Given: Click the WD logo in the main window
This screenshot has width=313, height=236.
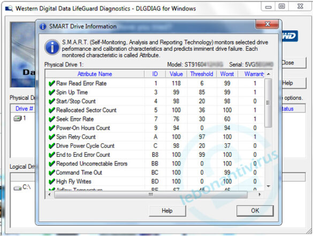Looking at the screenshot, I should (x=290, y=36).
